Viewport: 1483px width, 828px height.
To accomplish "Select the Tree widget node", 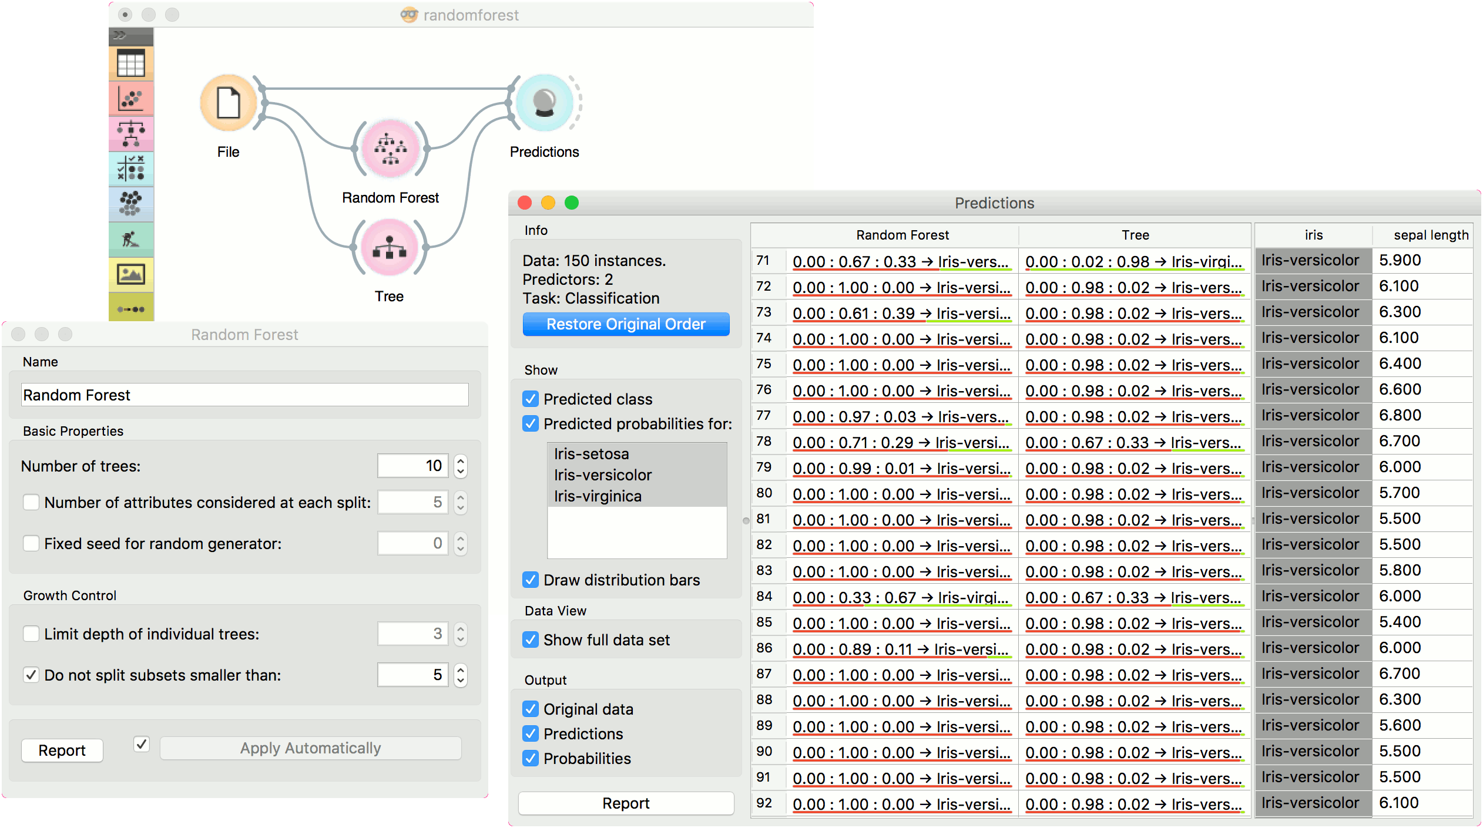I will tap(390, 247).
